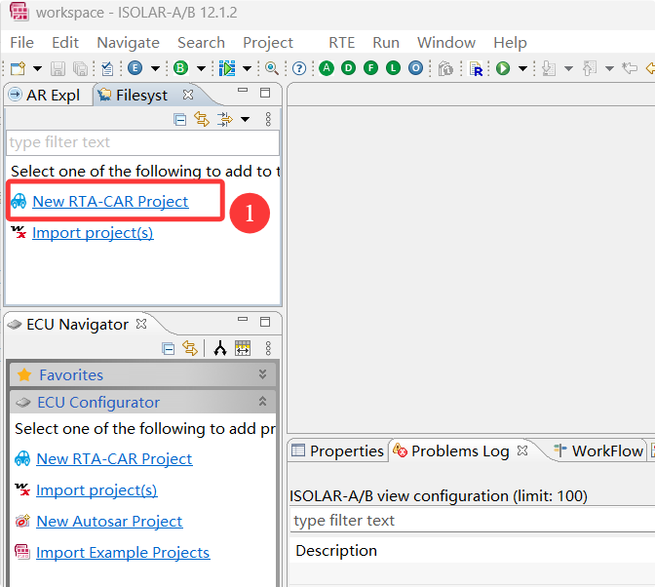The width and height of the screenshot is (655, 587).
Task: Click the green D circle toolbar icon
Action: [348, 68]
